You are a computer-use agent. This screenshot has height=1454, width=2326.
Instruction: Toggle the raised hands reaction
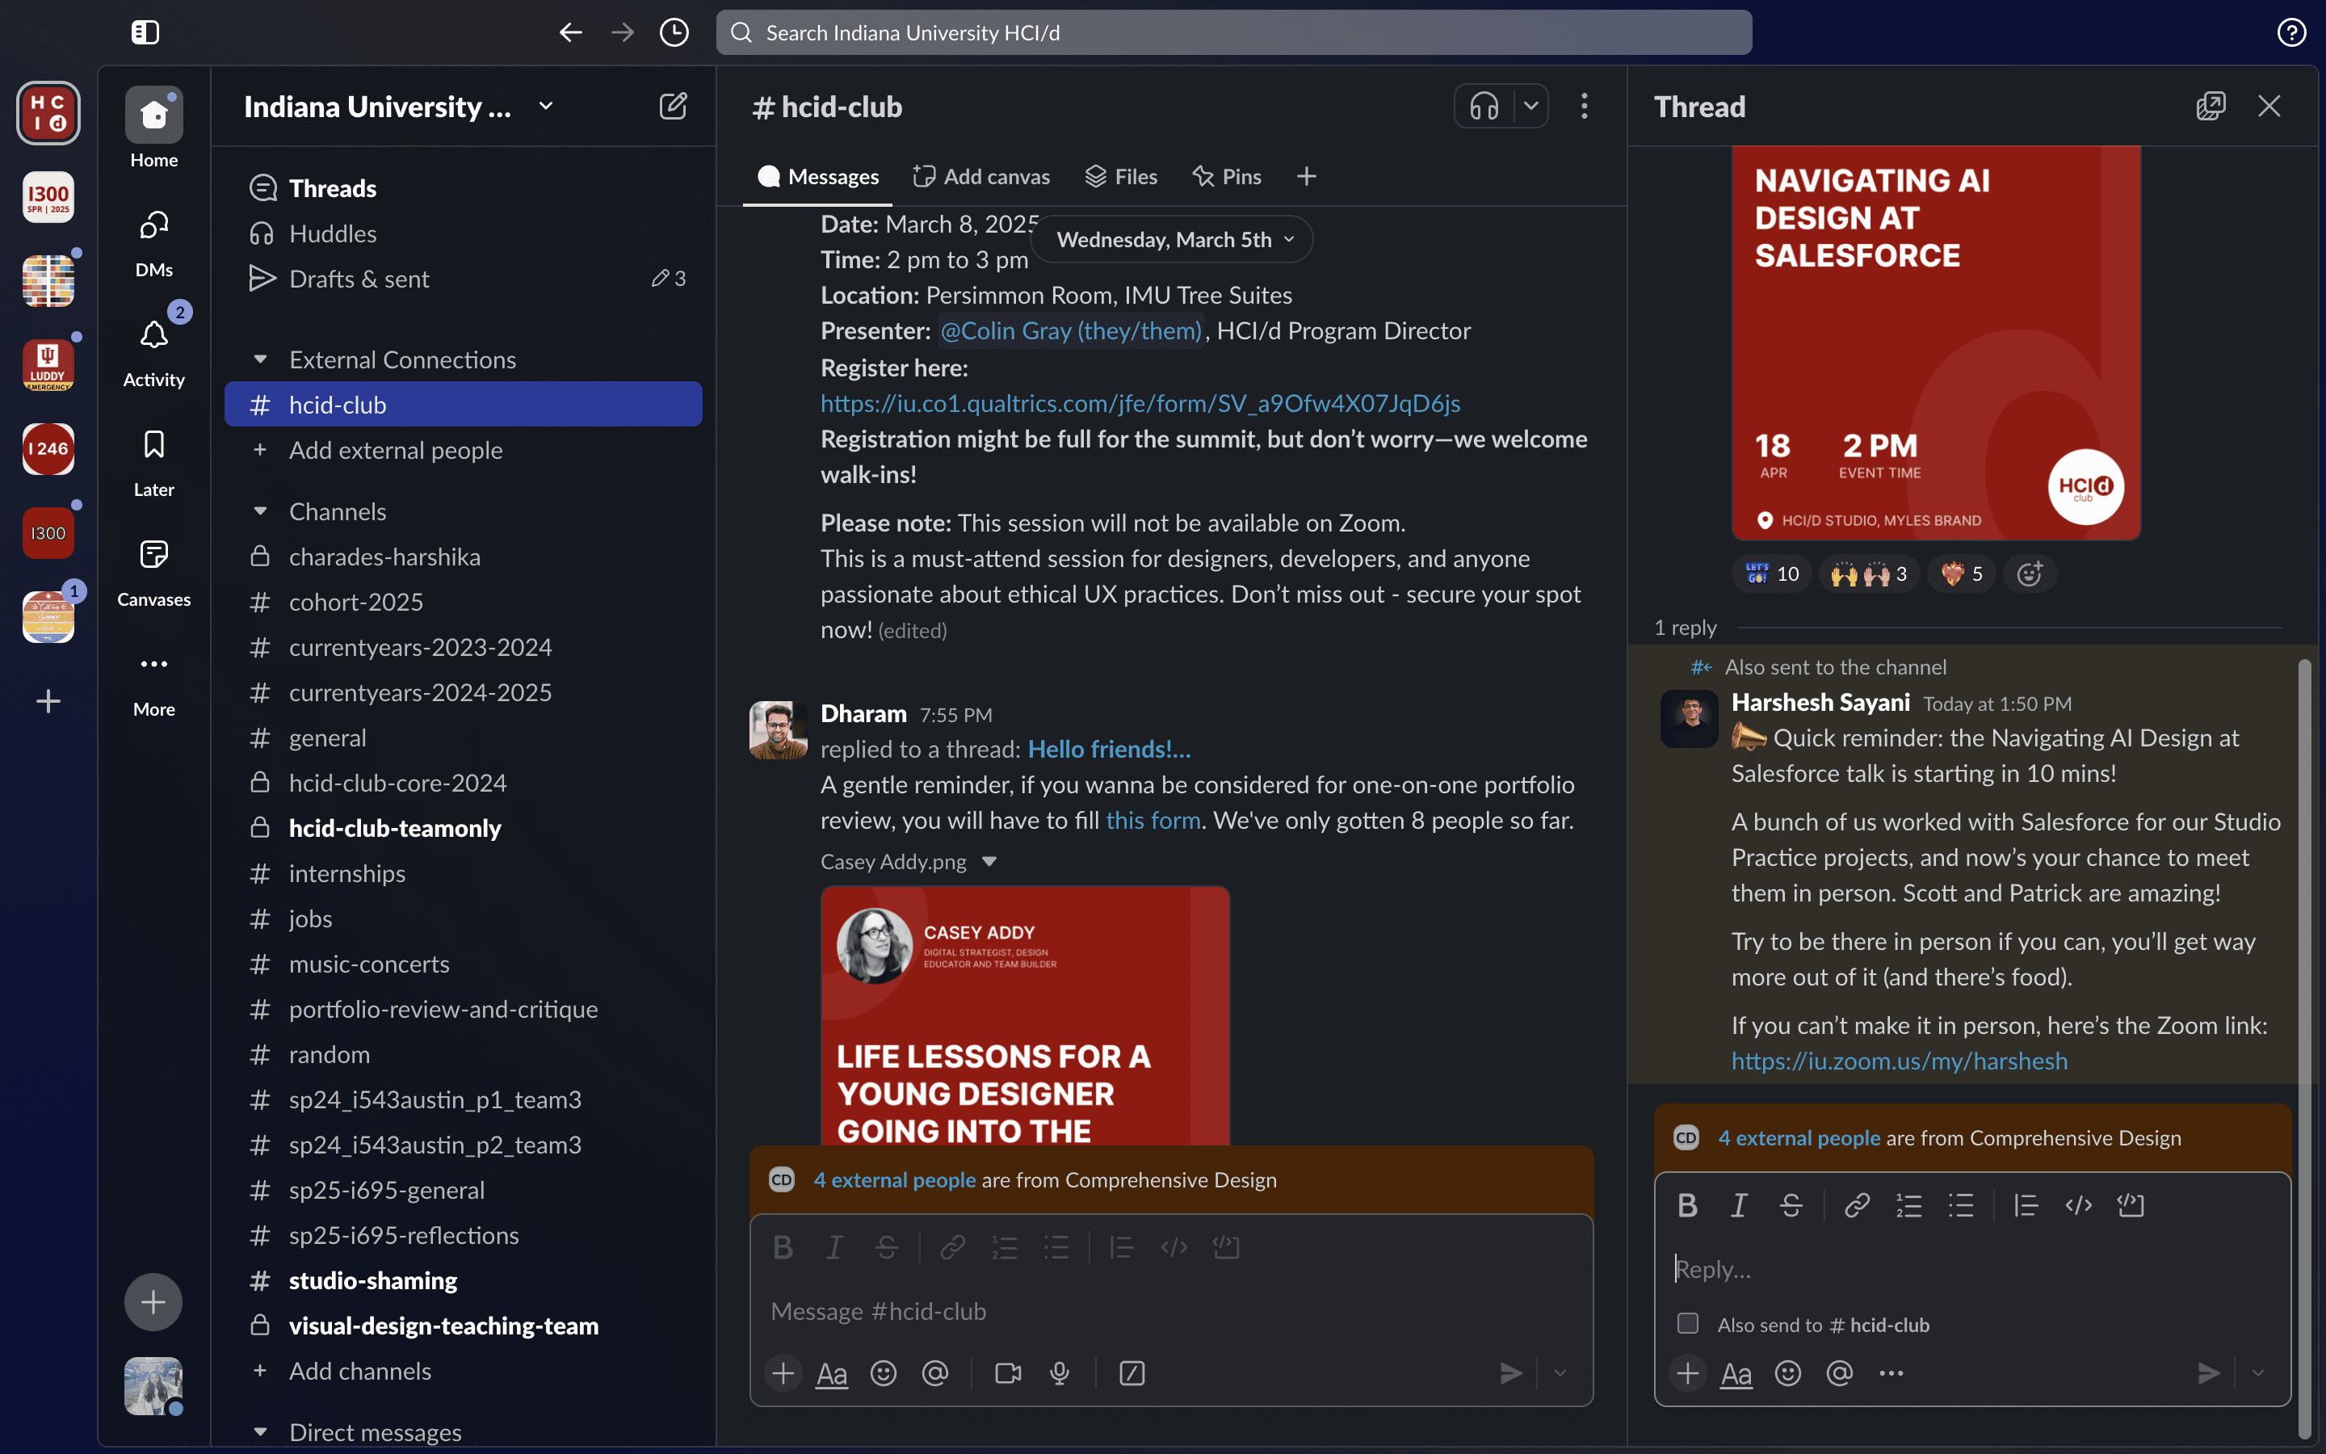(1869, 574)
